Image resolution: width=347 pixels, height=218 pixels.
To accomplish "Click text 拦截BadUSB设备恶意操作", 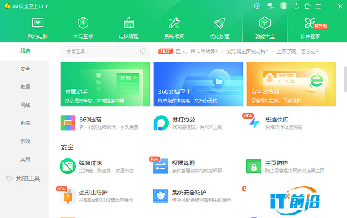I will 106,200.
